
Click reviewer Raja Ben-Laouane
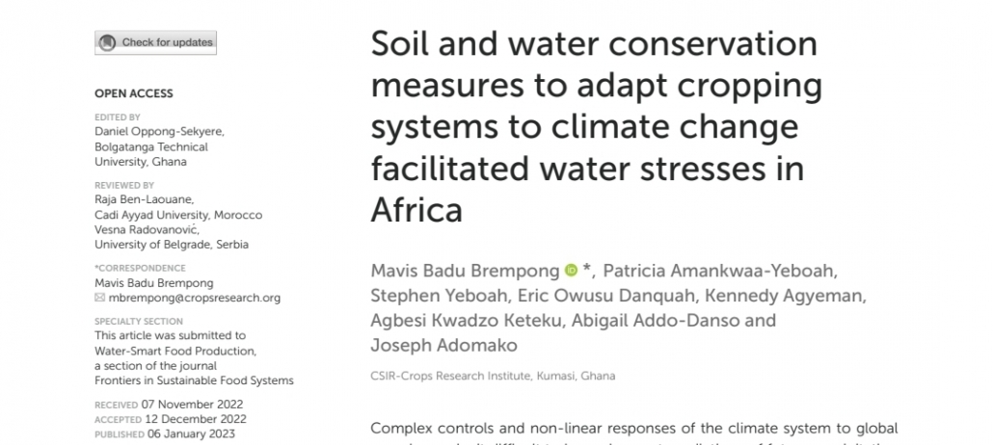click(143, 199)
